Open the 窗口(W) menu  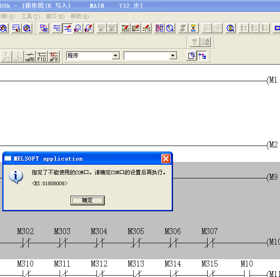point(55,16)
